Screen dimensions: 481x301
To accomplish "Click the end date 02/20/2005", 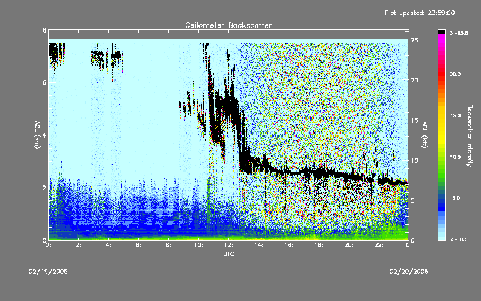I will click(409, 272).
